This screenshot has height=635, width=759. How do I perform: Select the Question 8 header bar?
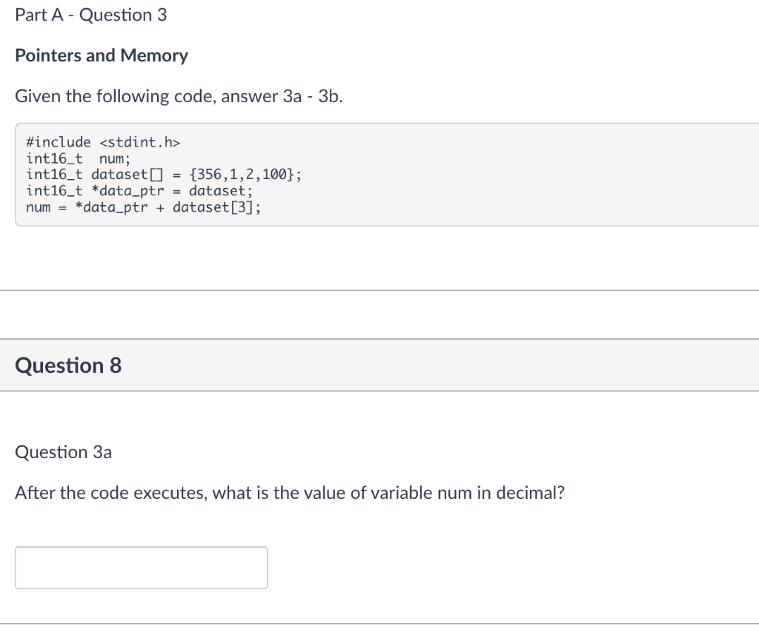tap(379, 365)
